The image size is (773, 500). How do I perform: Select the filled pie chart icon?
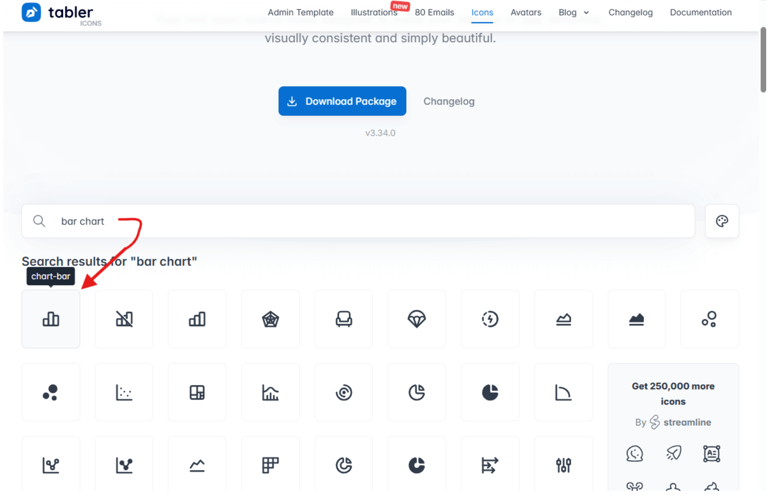490,392
